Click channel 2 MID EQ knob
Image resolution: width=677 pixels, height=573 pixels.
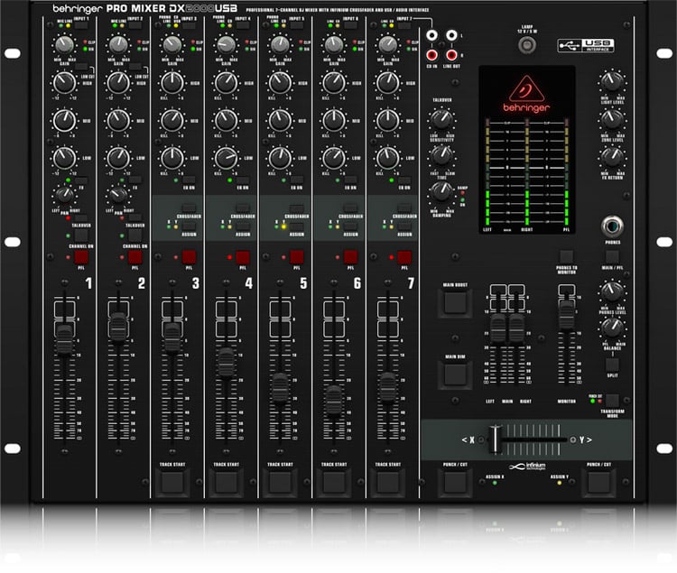[118, 120]
